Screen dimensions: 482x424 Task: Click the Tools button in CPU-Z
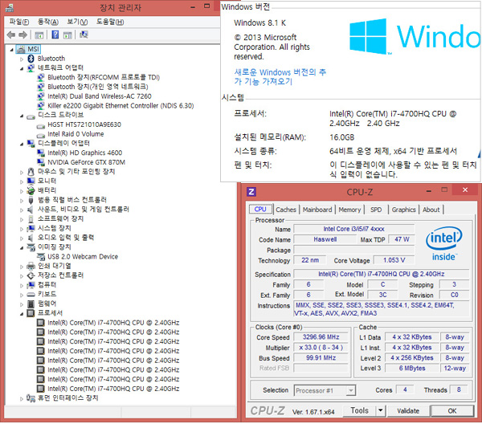359,410
